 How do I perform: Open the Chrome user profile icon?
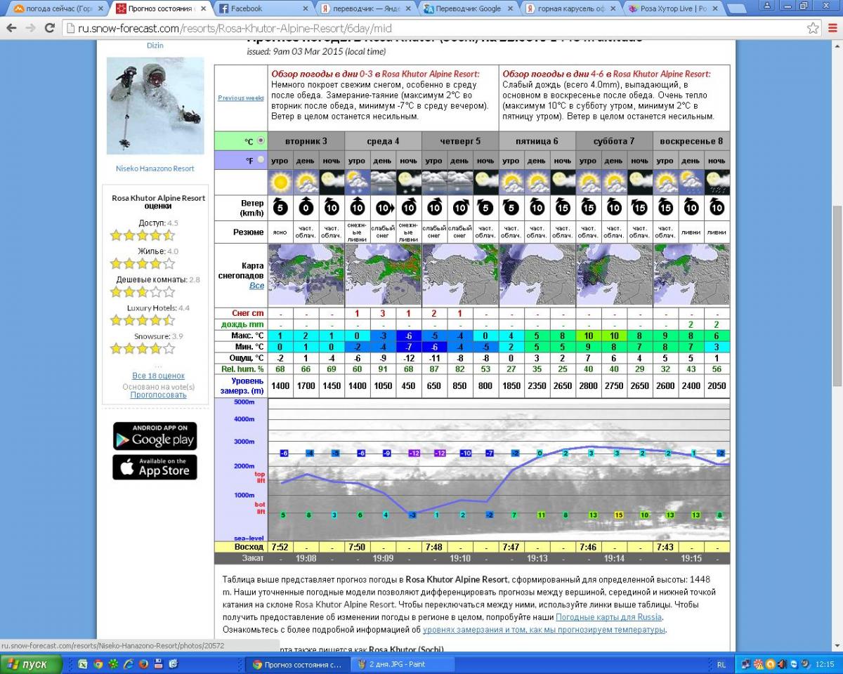point(768,6)
